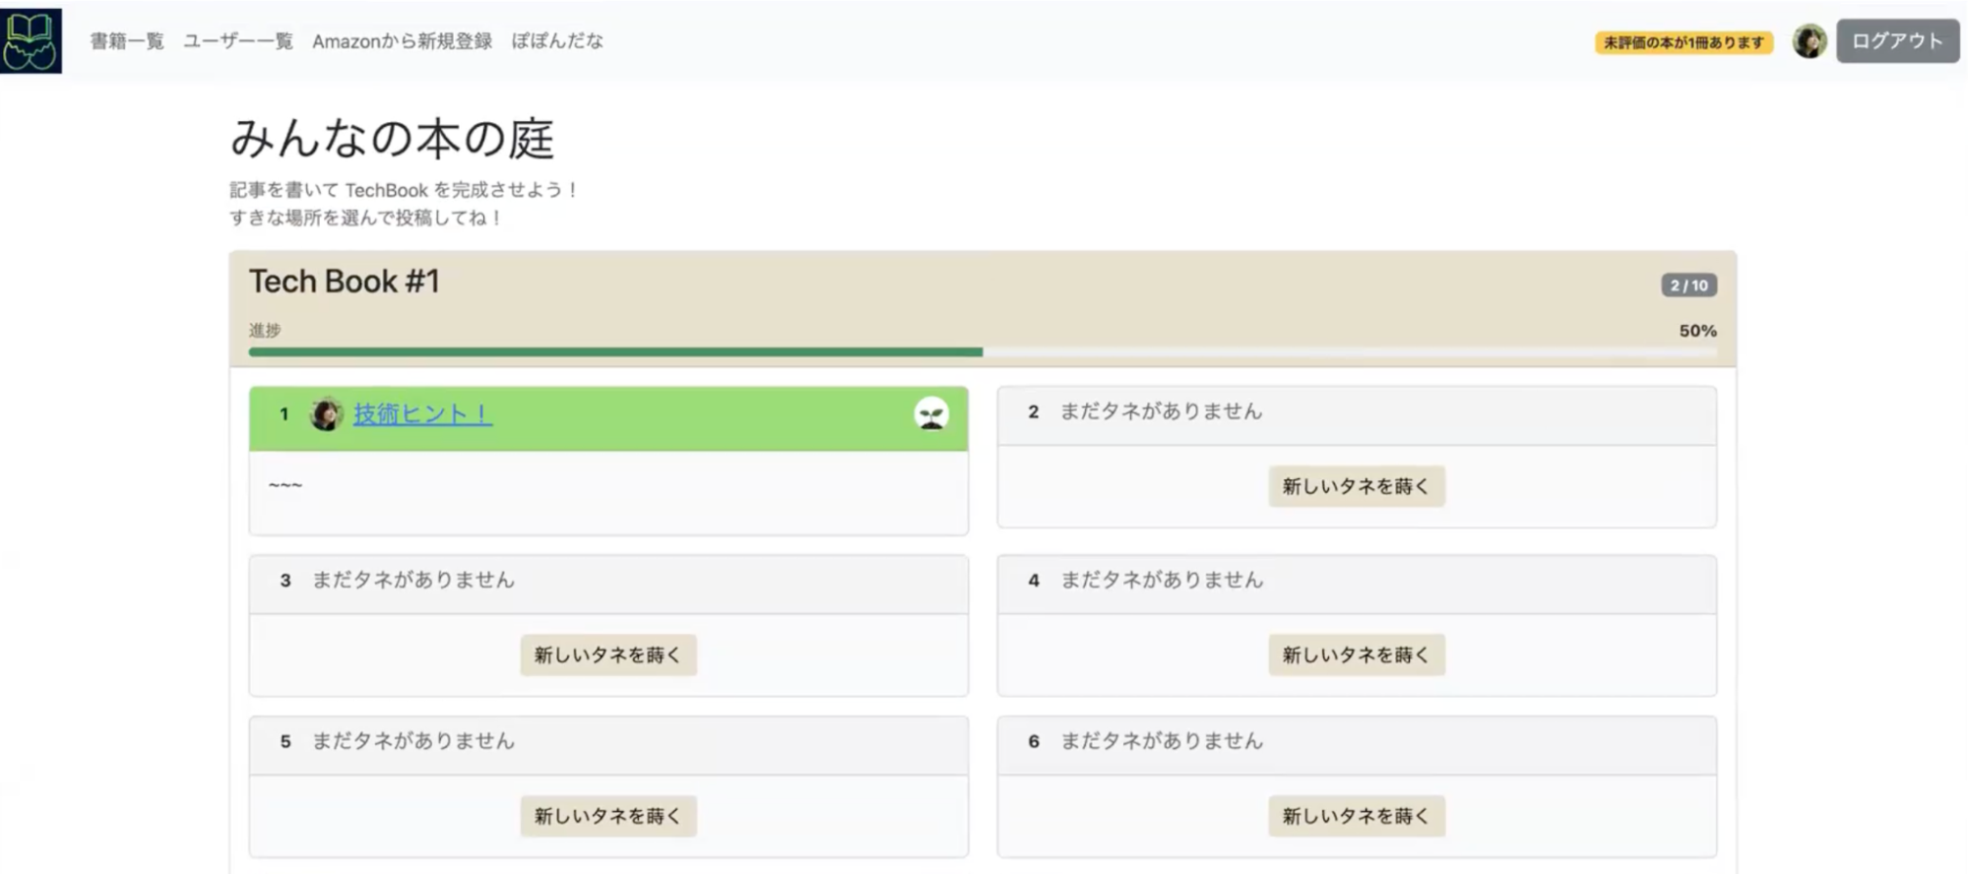Click the user avatar in navbar
1968x875 pixels.
coord(1809,41)
